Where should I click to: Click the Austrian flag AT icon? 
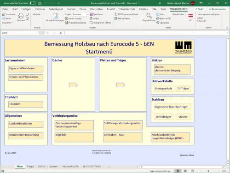[x=190, y=16]
